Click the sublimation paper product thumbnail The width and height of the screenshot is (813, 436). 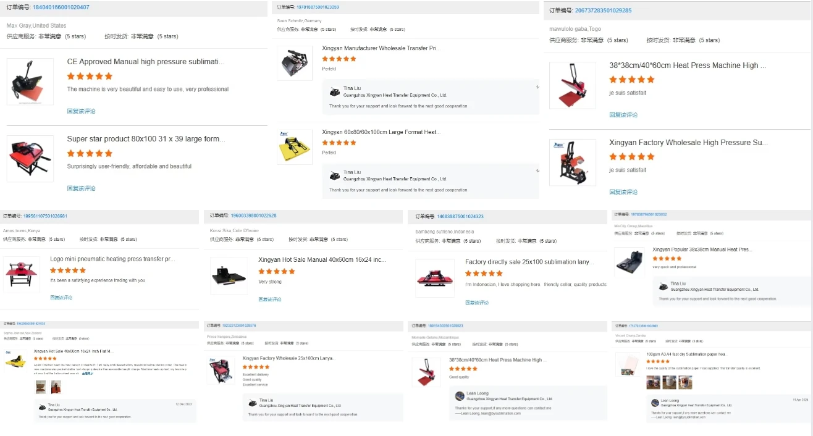628,364
